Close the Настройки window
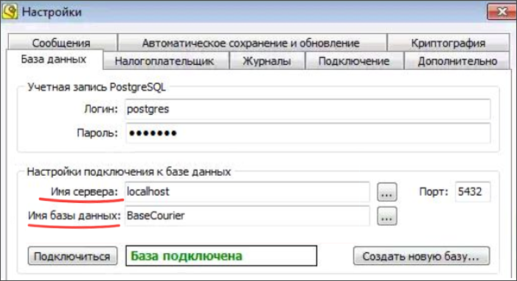The image size is (517, 281). [502, 12]
